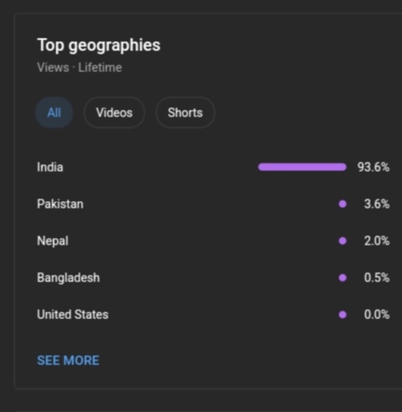This screenshot has height=412, width=402.
Task: Click the 2.0% value for Nepal
Action: click(x=377, y=241)
